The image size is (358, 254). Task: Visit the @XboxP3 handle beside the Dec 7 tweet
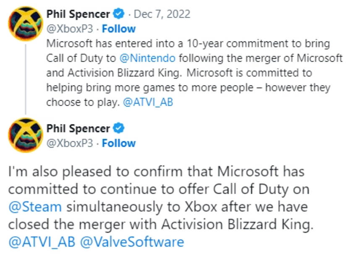[x=70, y=29]
